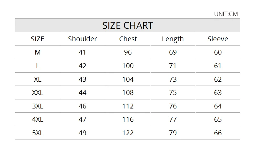The height and width of the screenshot is (154, 259).
Task: Click the Sleeve column header
Action: [218, 39]
